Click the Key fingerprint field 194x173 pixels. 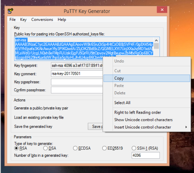(x=77, y=66)
